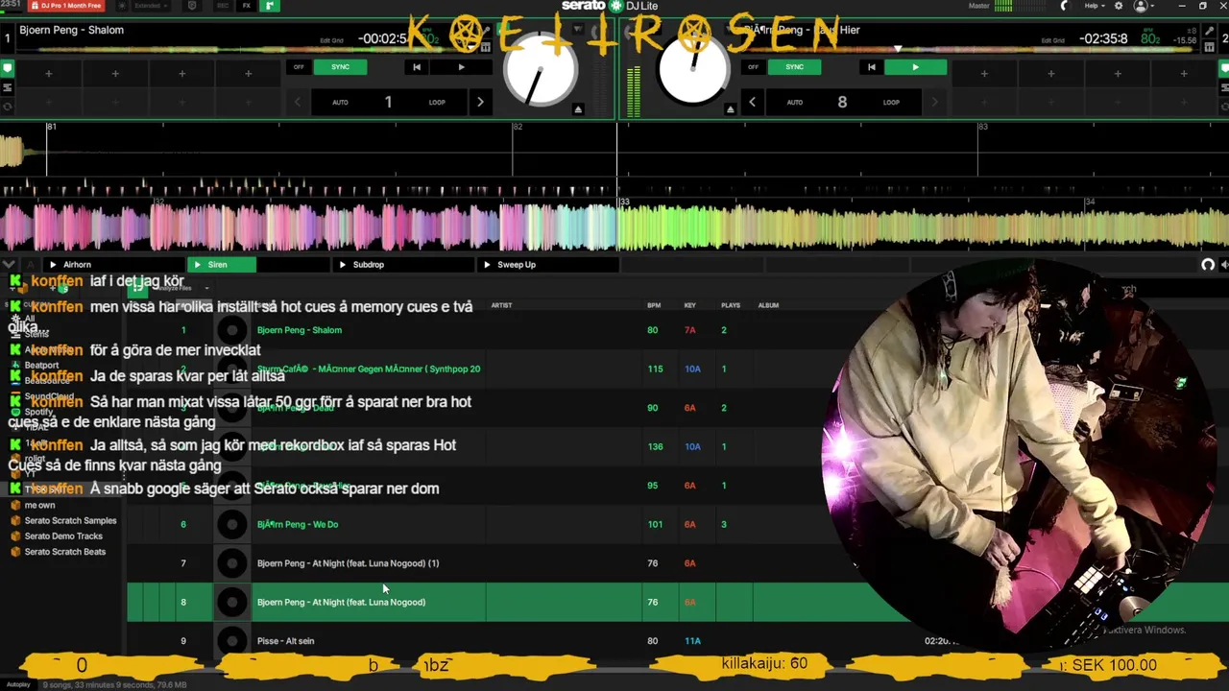Image resolution: width=1229 pixels, height=691 pixels.
Task: Trigger the Subdrop sample play button
Action: click(x=342, y=265)
